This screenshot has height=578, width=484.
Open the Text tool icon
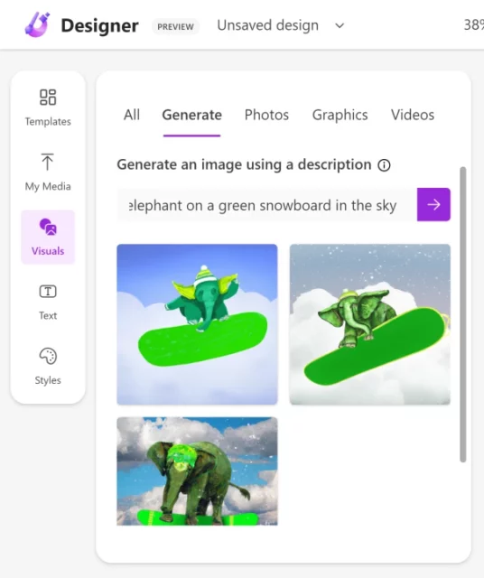coord(48,292)
